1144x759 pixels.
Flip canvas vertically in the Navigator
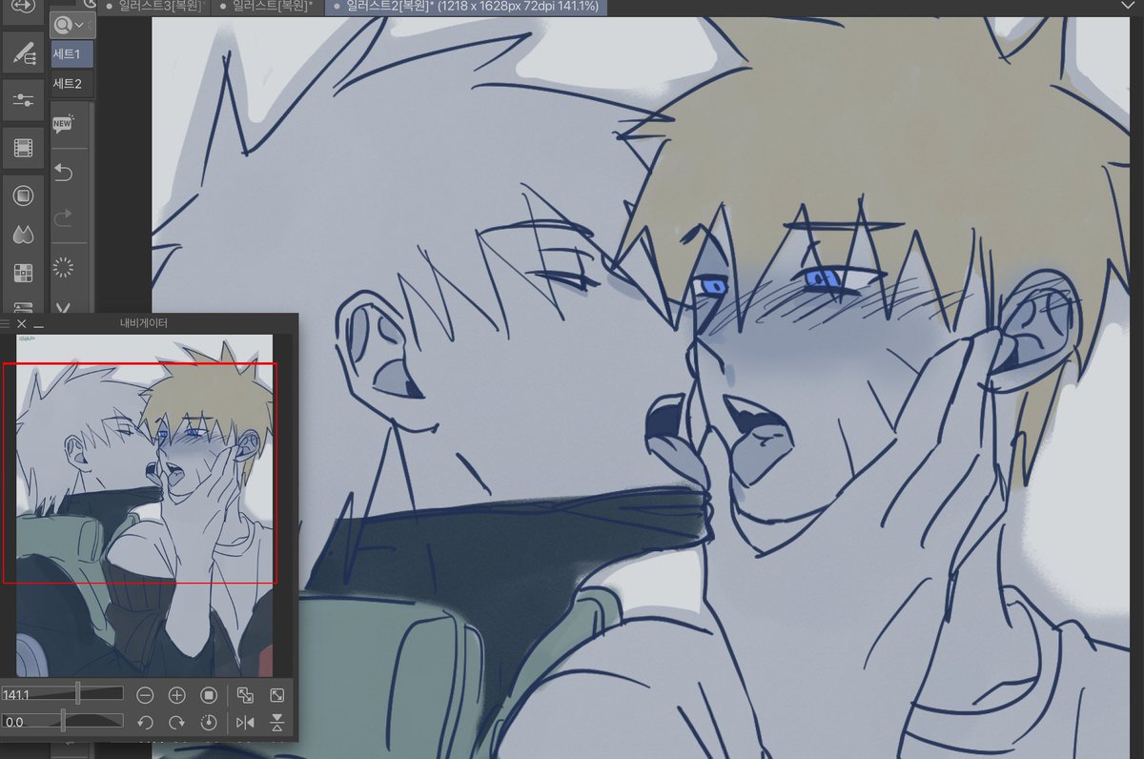(x=277, y=722)
